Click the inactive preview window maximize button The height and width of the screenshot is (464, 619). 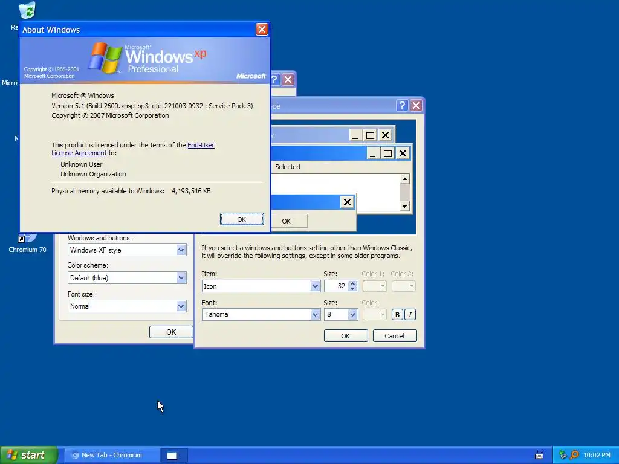coord(370,135)
